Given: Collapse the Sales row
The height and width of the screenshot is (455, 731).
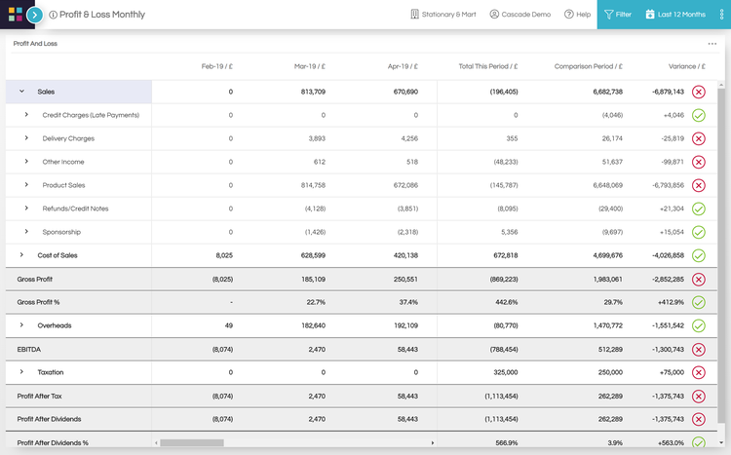Looking at the screenshot, I should [x=21, y=92].
